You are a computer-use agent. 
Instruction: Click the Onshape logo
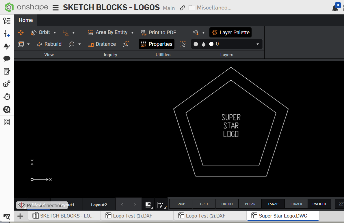coord(26,7)
